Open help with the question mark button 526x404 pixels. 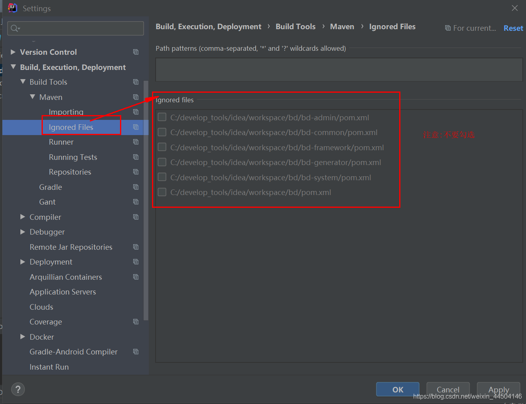(18, 389)
